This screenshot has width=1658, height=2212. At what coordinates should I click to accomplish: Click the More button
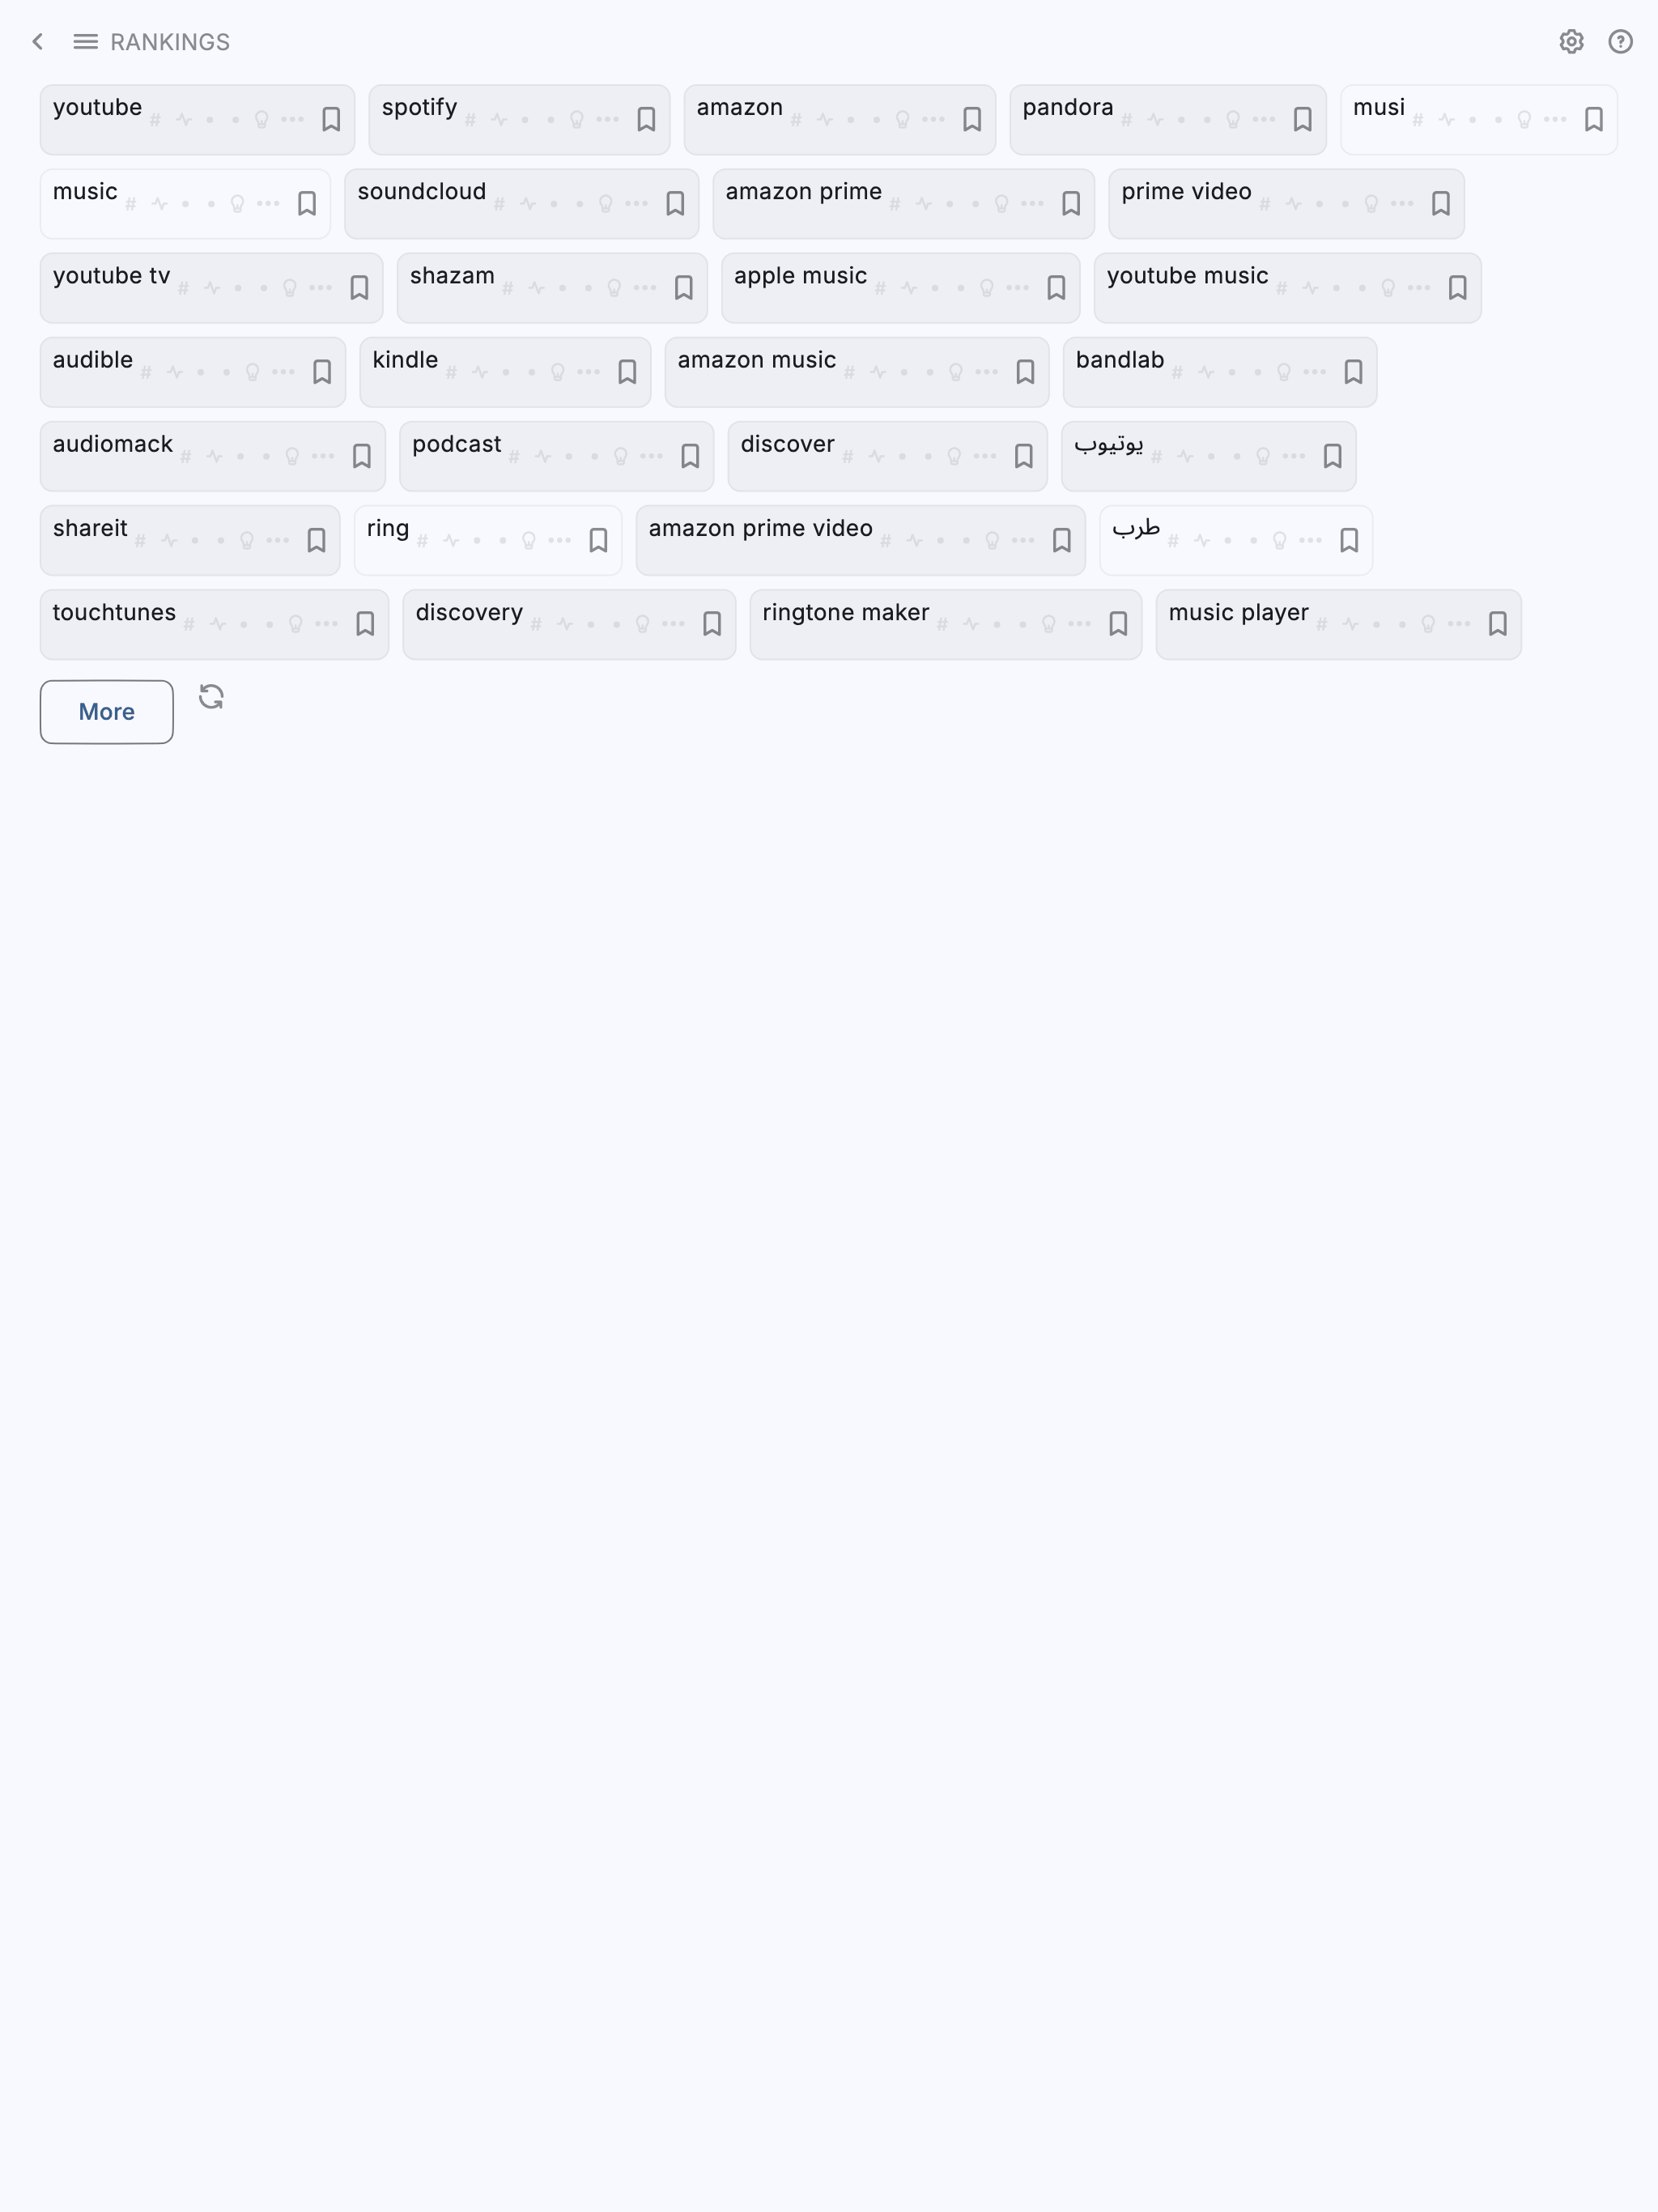point(107,712)
